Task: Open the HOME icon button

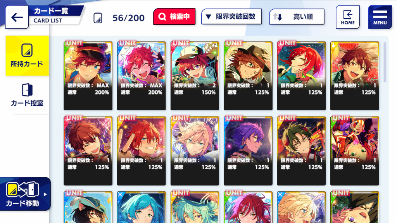Action: coord(348,17)
